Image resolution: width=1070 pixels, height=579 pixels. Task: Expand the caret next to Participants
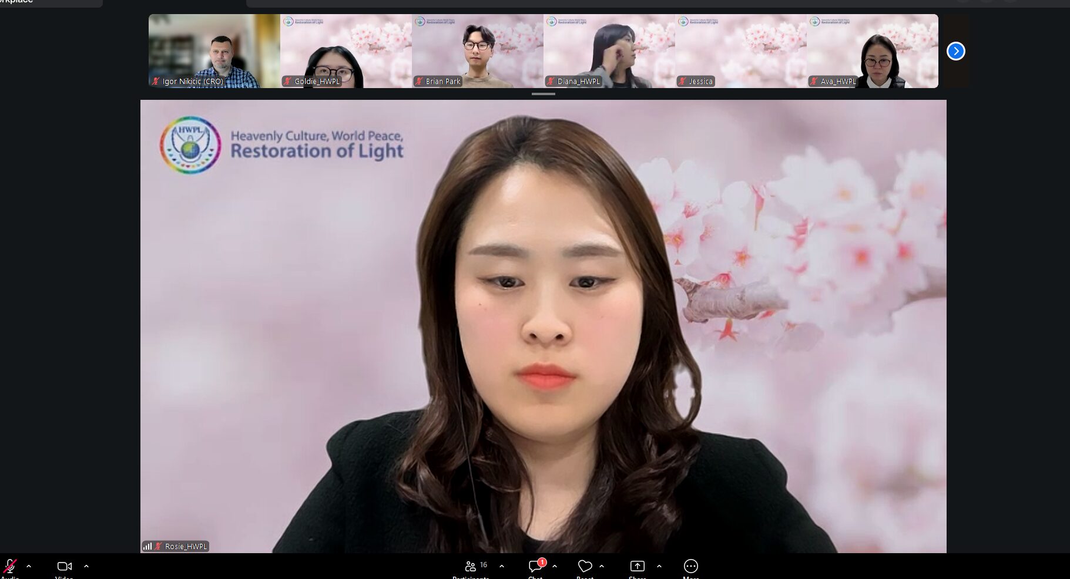(501, 567)
